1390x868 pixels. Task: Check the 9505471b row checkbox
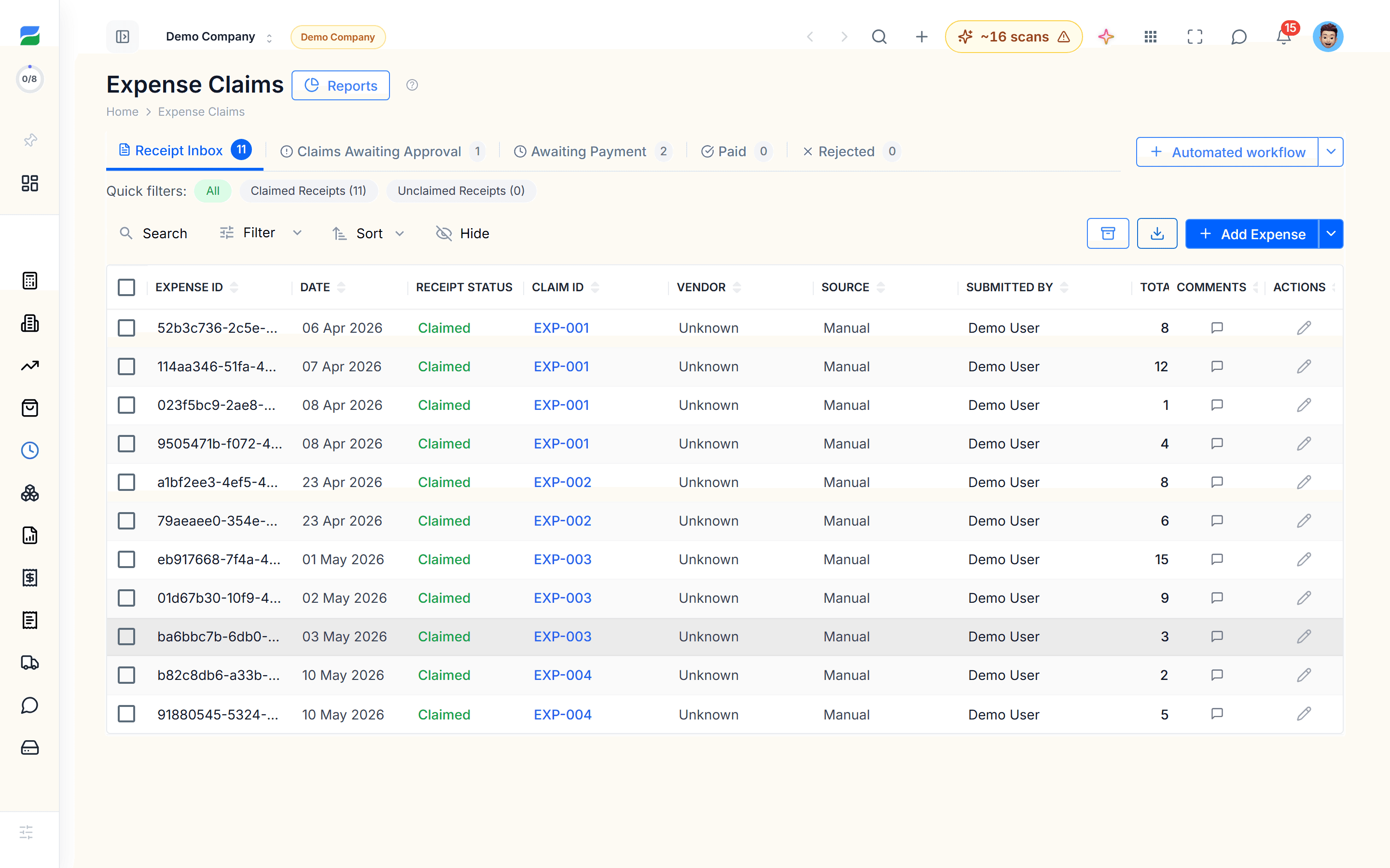pyautogui.click(x=126, y=444)
